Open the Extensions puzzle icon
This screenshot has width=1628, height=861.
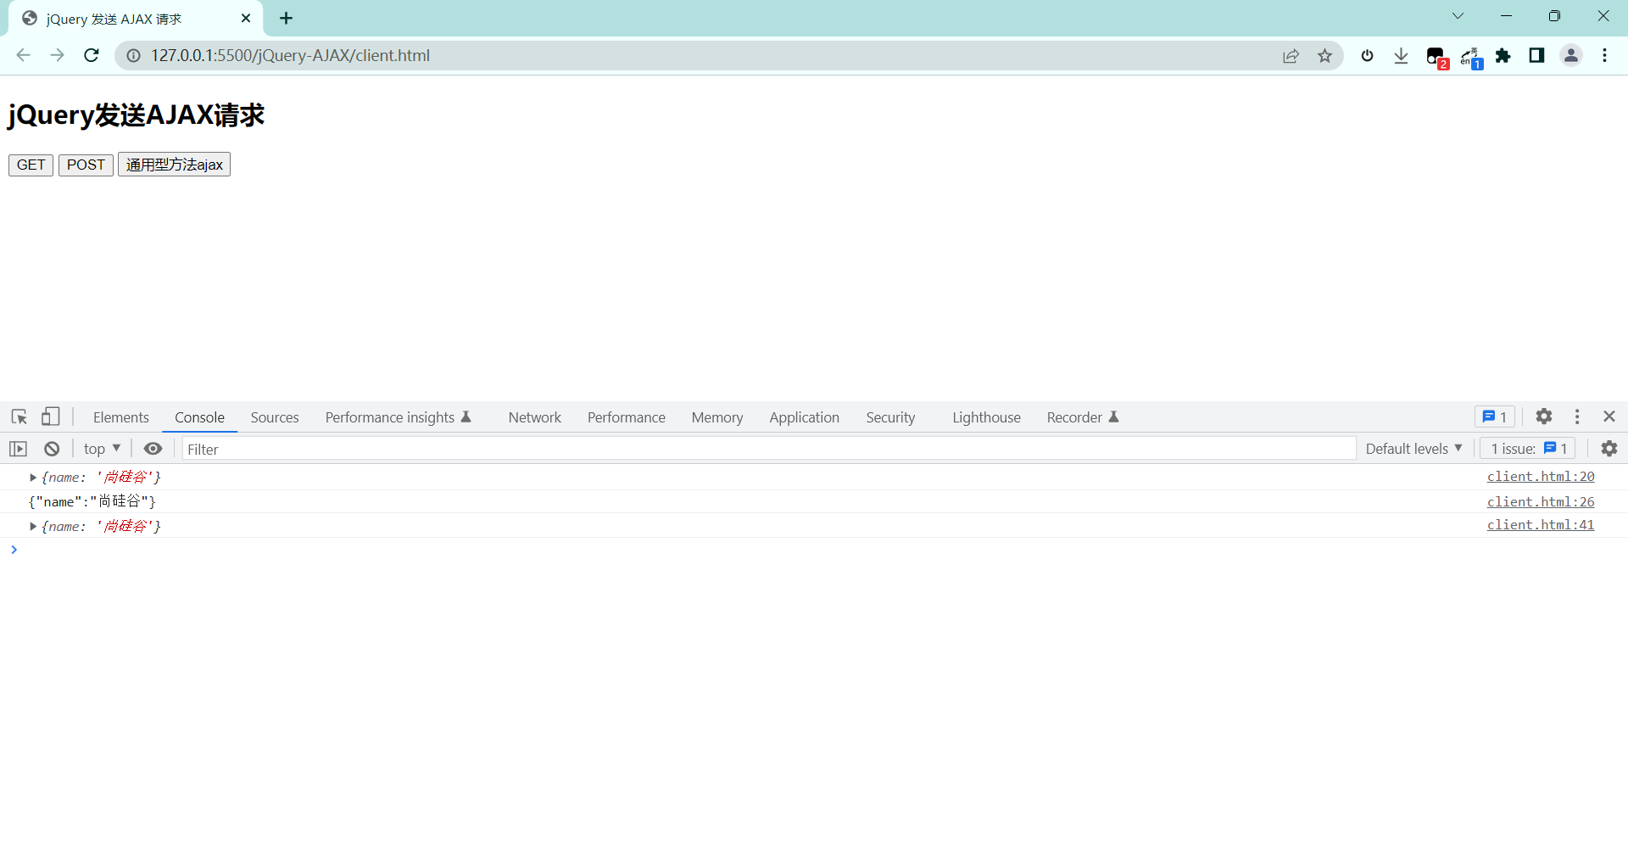click(x=1503, y=56)
